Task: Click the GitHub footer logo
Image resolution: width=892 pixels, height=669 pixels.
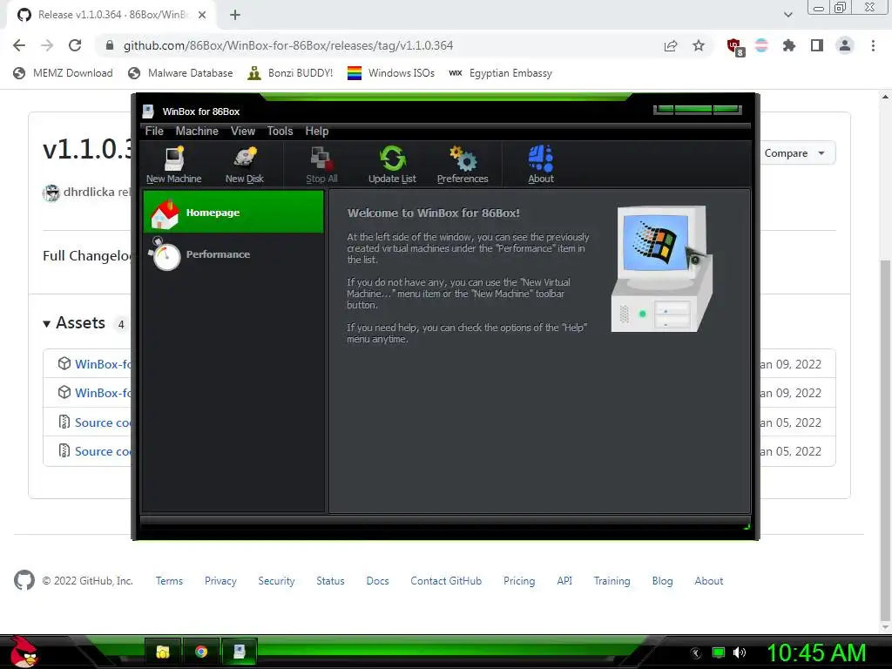Action: [24, 580]
